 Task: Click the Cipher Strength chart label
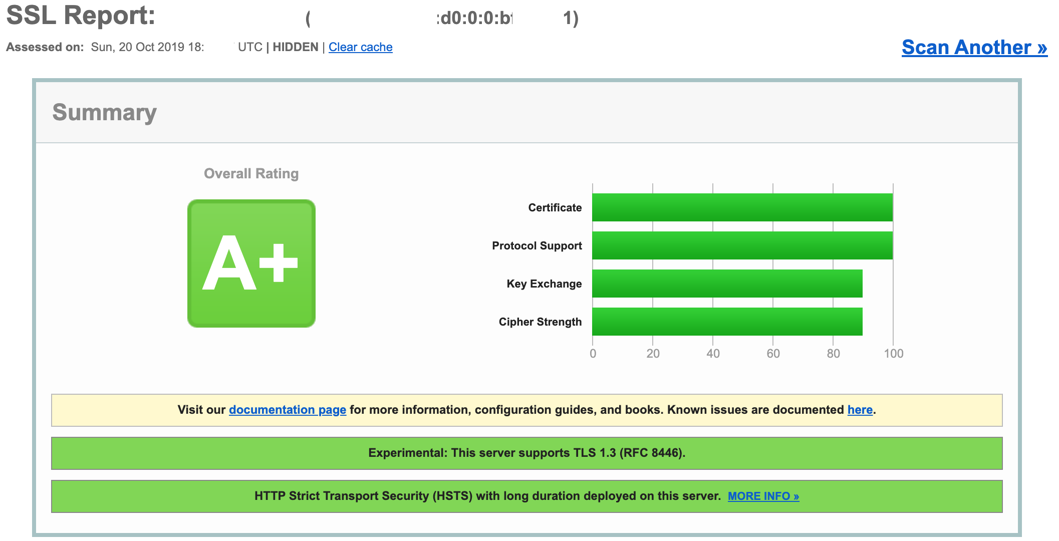pos(540,322)
